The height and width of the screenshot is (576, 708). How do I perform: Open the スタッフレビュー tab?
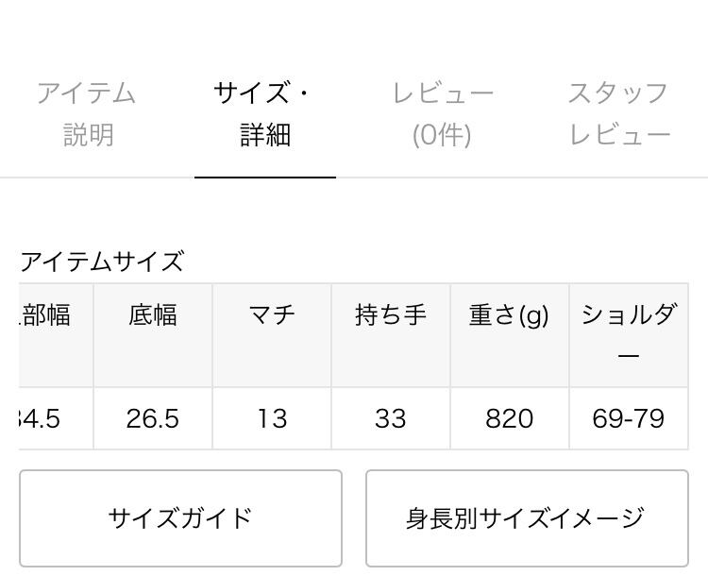(x=619, y=113)
